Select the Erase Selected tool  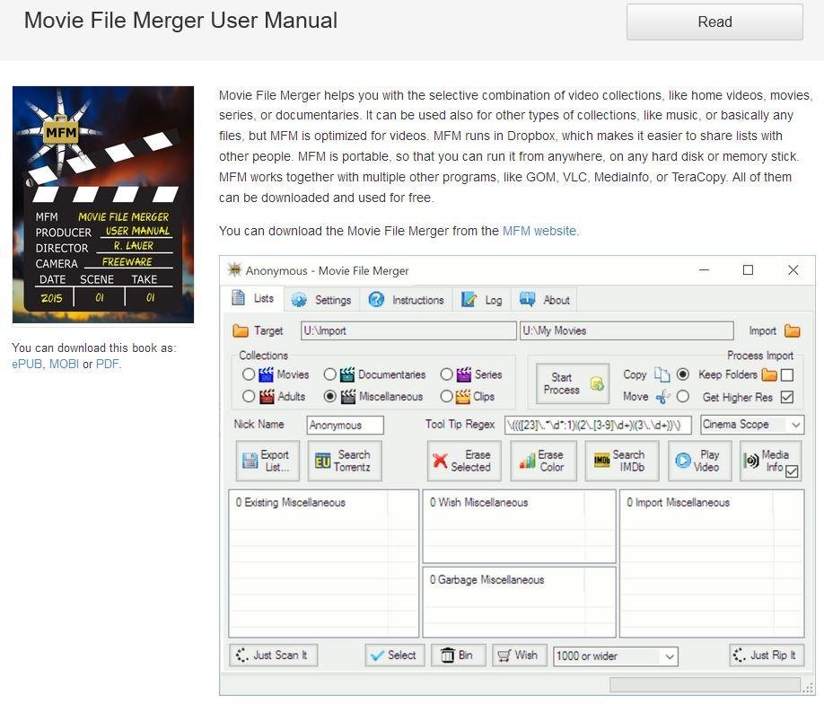[463, 461]
